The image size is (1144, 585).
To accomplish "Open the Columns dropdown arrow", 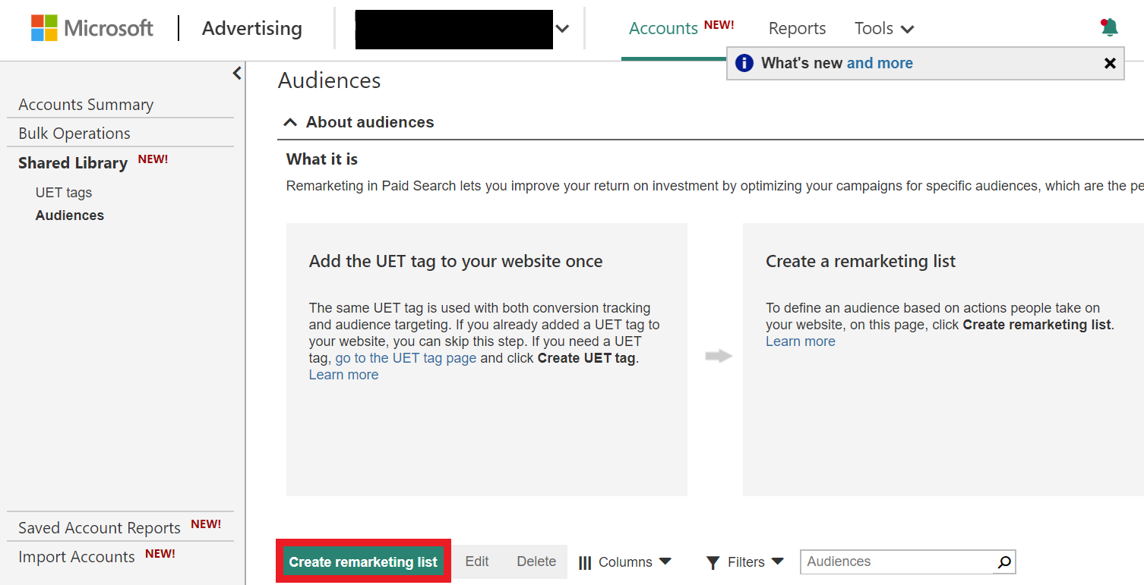I will point(665,561).
